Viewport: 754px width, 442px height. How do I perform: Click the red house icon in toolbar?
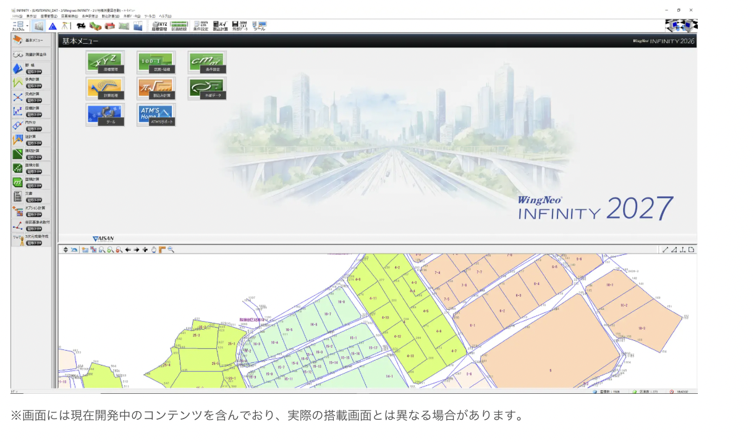[109, 26]
